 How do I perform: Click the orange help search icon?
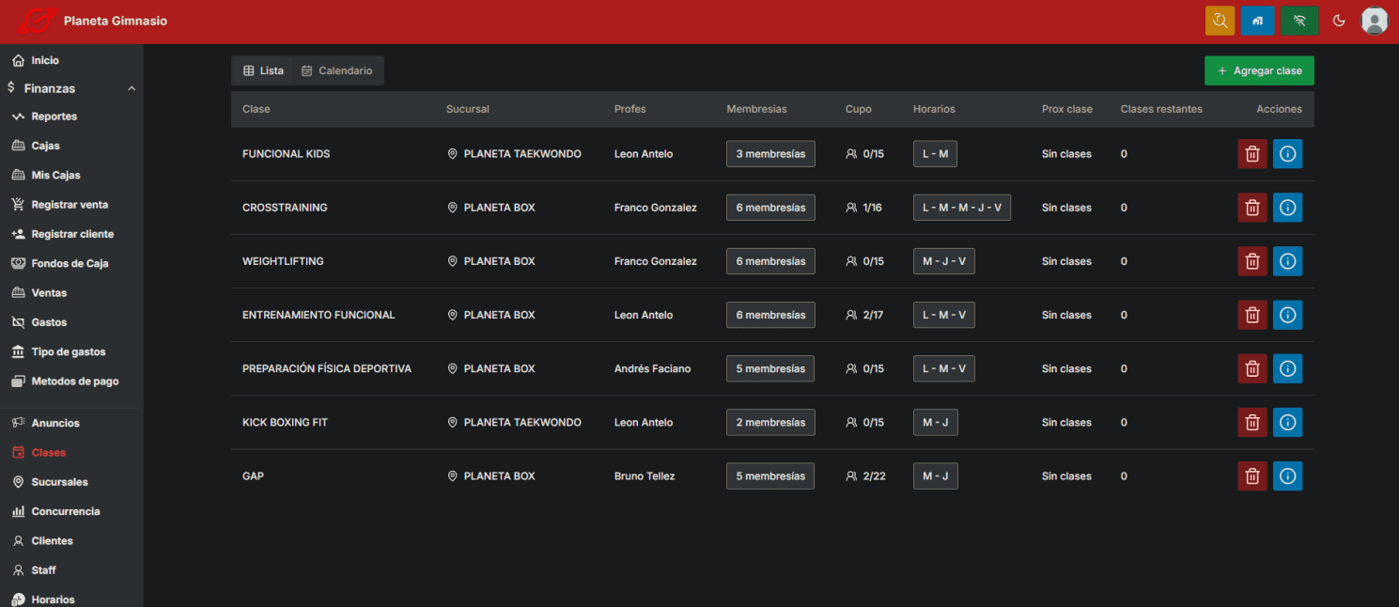pos(1220,21)
